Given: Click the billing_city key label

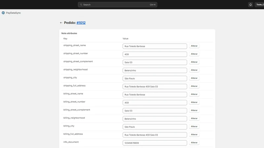Looking at the screenshot, I should click(69, 126).
